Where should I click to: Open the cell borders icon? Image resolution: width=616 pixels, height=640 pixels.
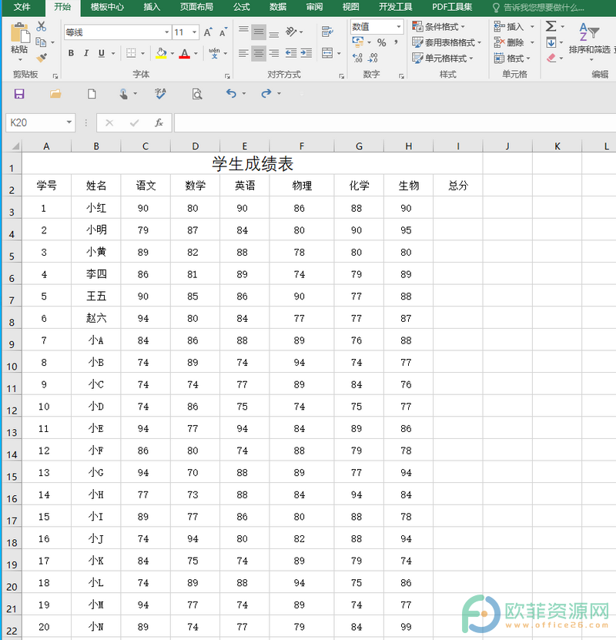pyautogui.click(x=131, y=53)
